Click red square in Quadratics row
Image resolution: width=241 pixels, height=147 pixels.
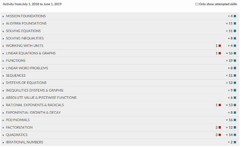220,135
